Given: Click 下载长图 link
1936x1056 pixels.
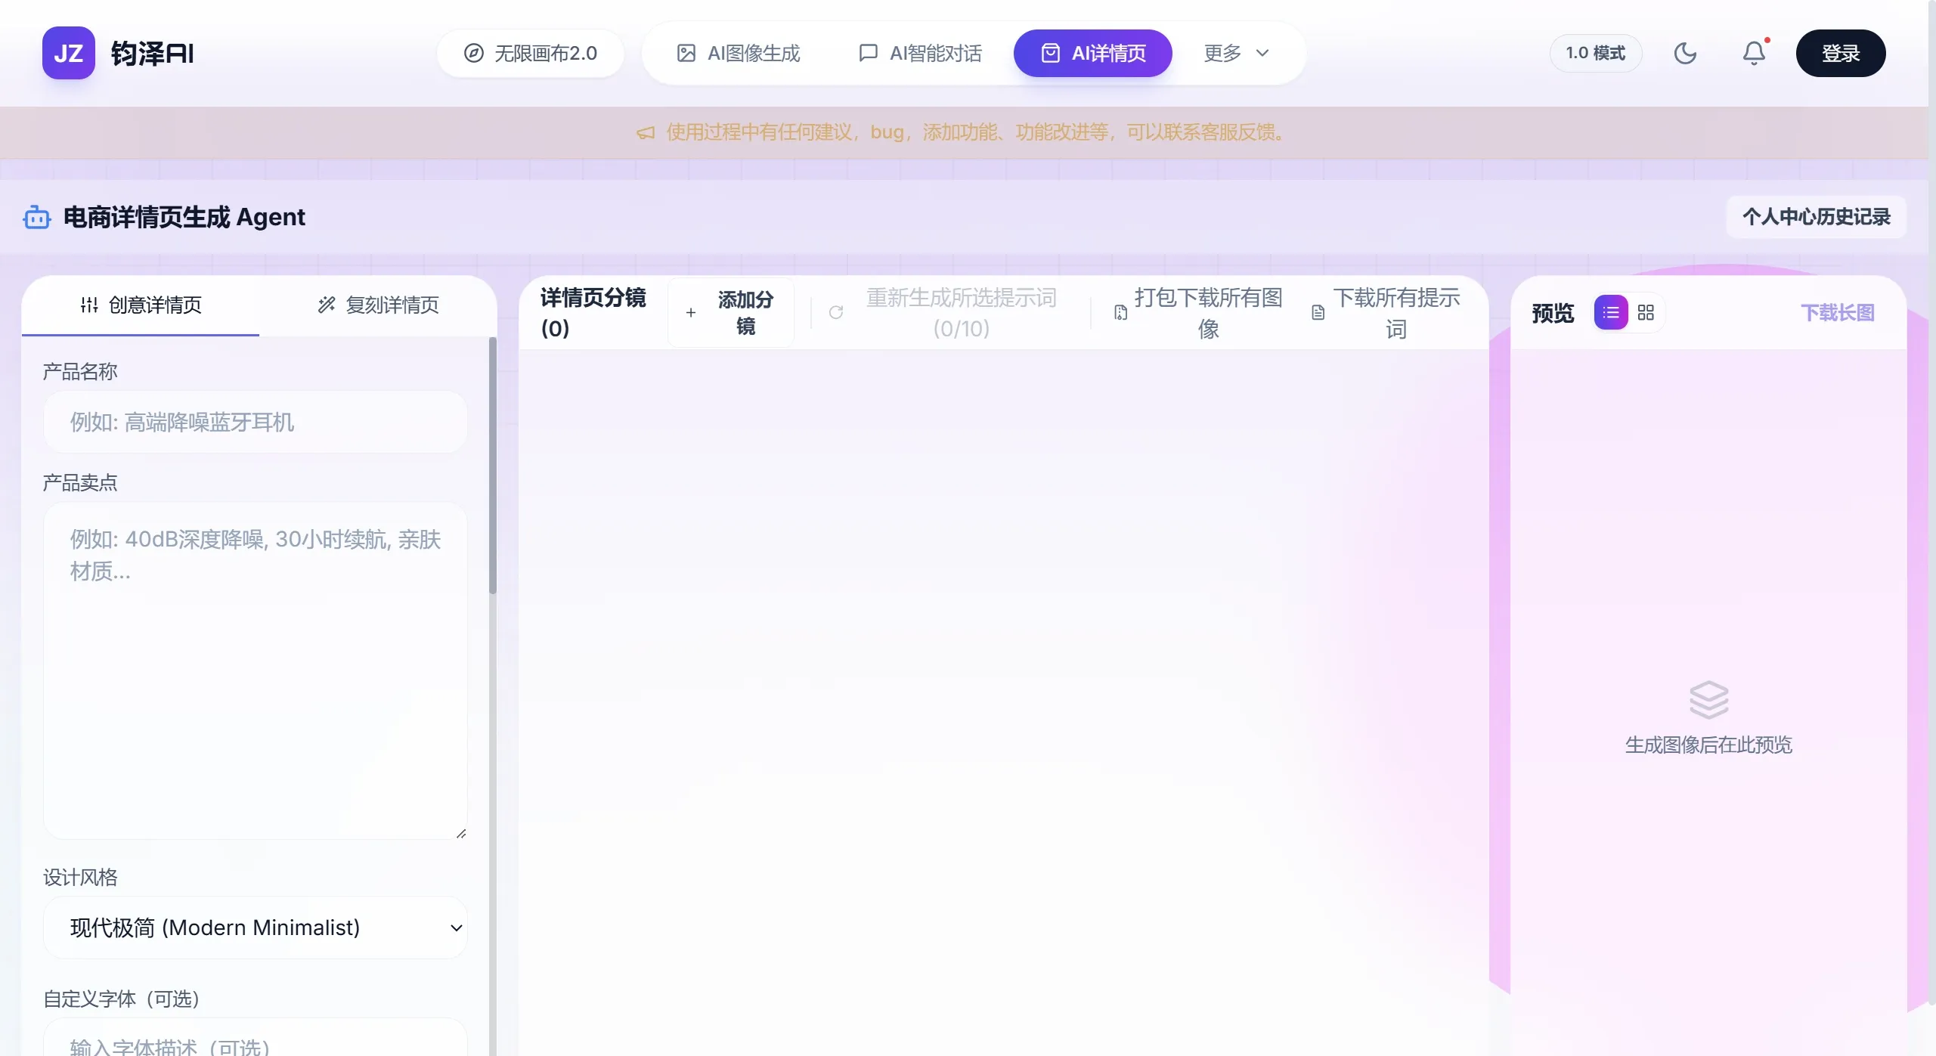Looking at the screenshot, I should tap(1837, 312).
